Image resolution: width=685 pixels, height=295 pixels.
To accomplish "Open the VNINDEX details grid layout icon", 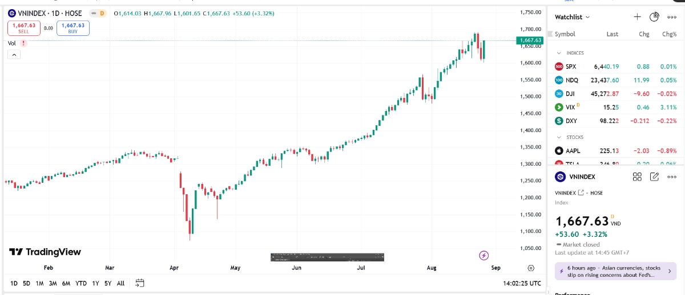I will 638,177.
